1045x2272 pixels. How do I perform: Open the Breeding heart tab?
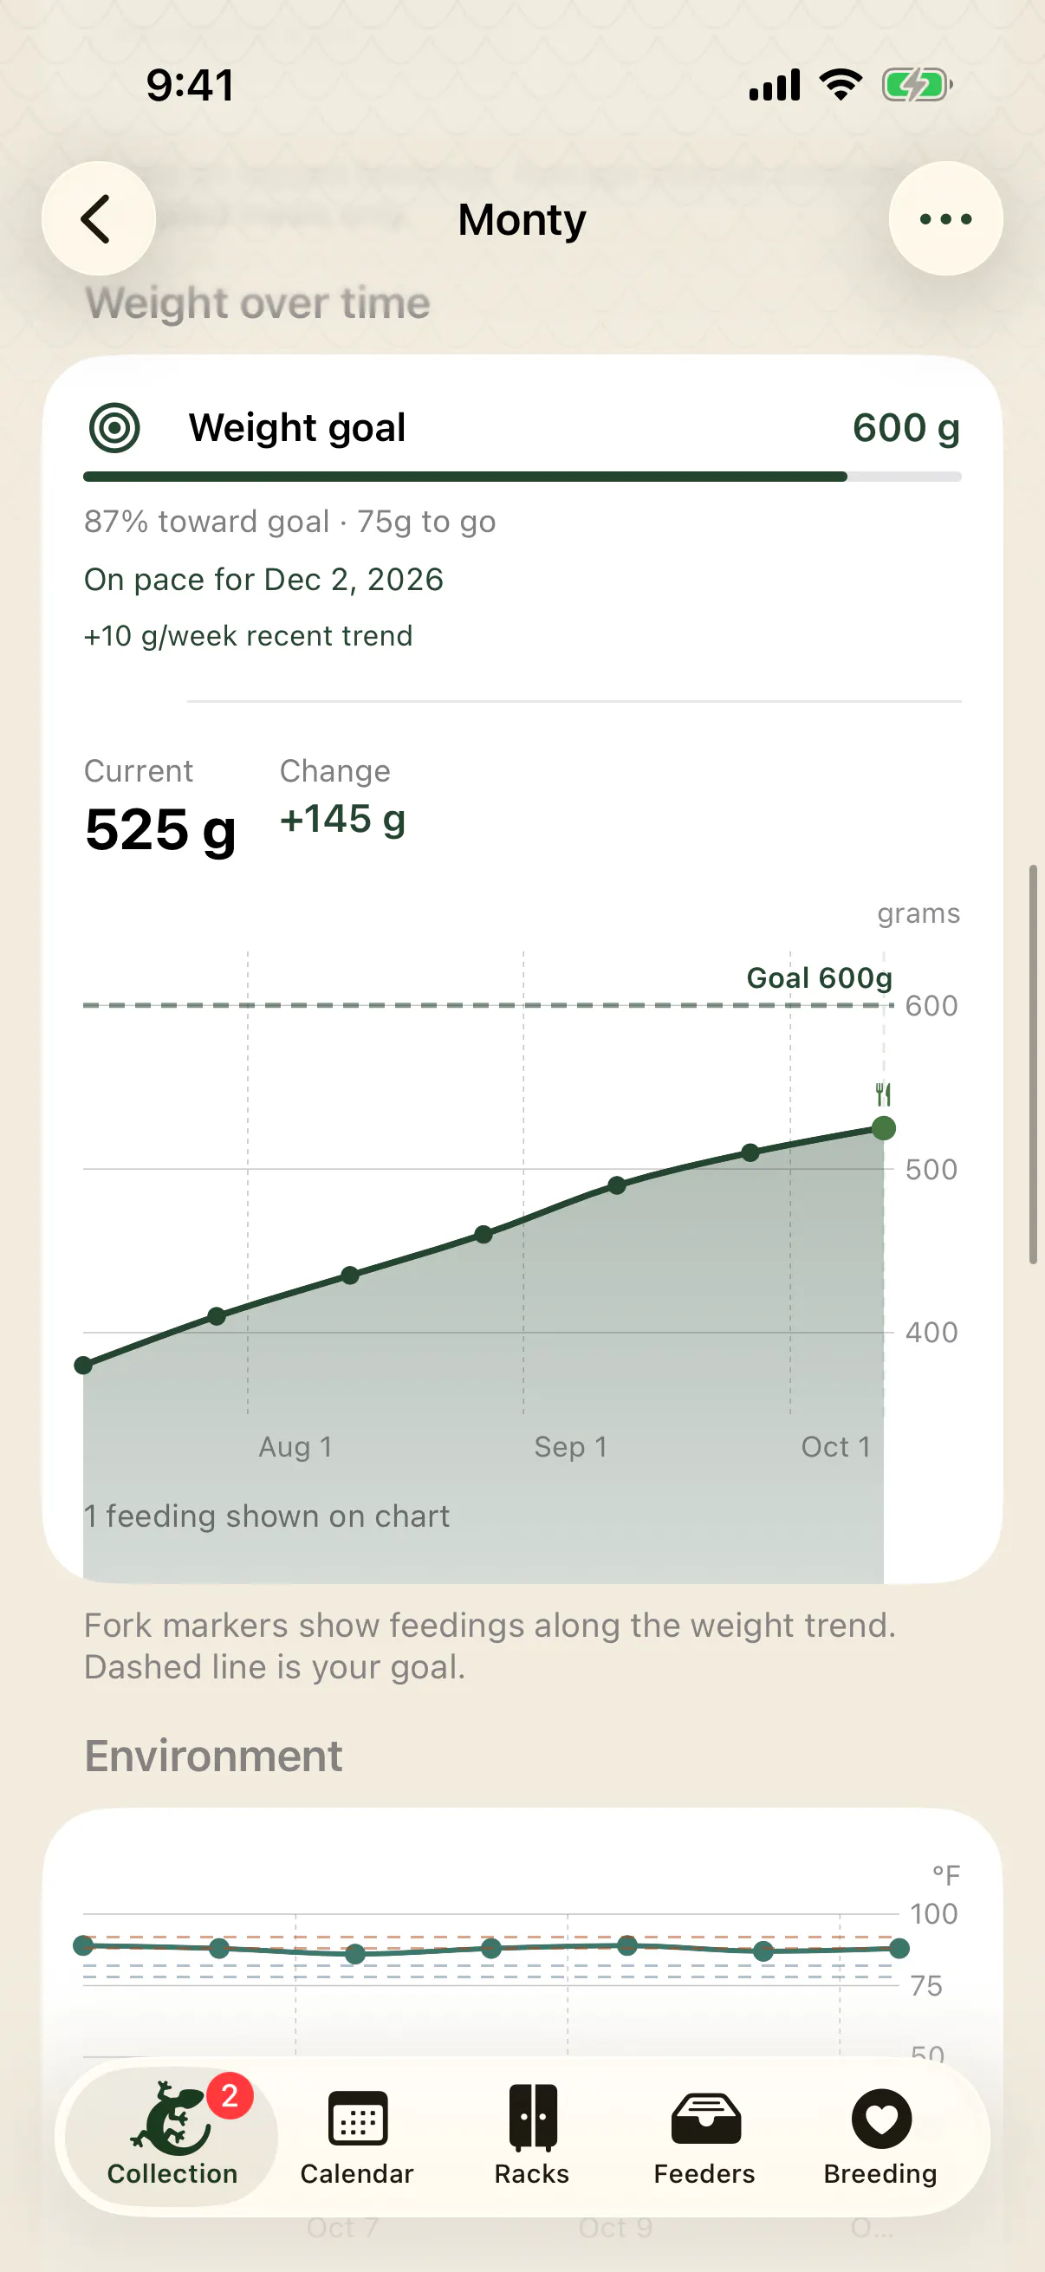(x=880, y=2133)
